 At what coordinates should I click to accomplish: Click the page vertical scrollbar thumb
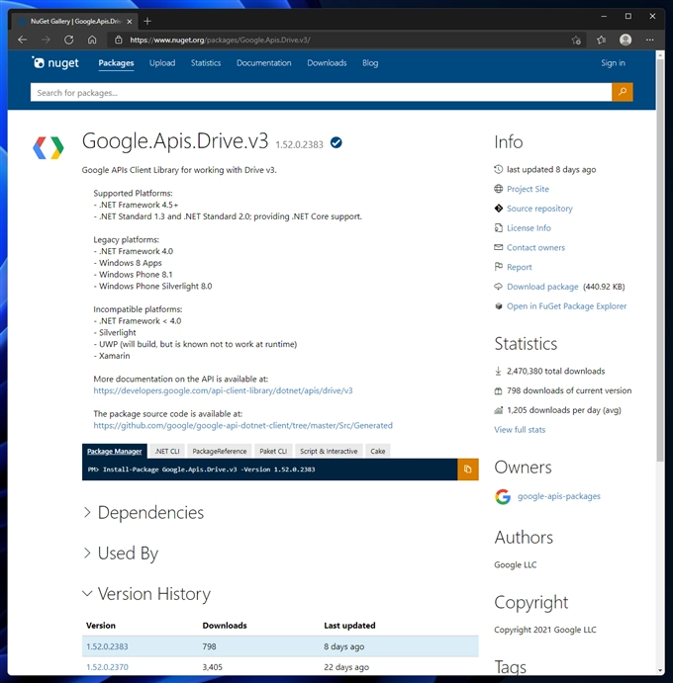(660, 261)
